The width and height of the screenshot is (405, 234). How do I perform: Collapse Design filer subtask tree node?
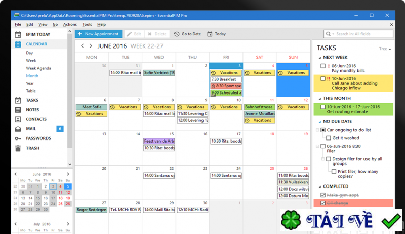pyautogui.click(x=323, y=159)
